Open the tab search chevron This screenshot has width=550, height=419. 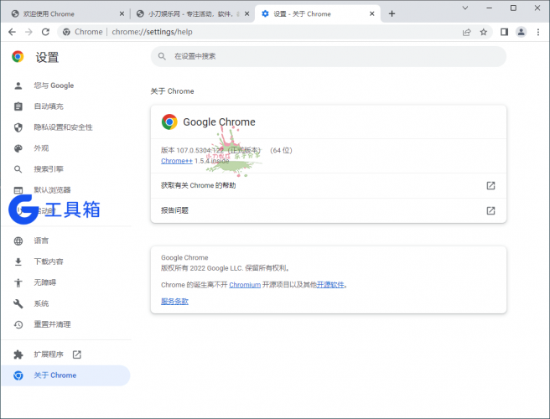[x=465, y=8]
